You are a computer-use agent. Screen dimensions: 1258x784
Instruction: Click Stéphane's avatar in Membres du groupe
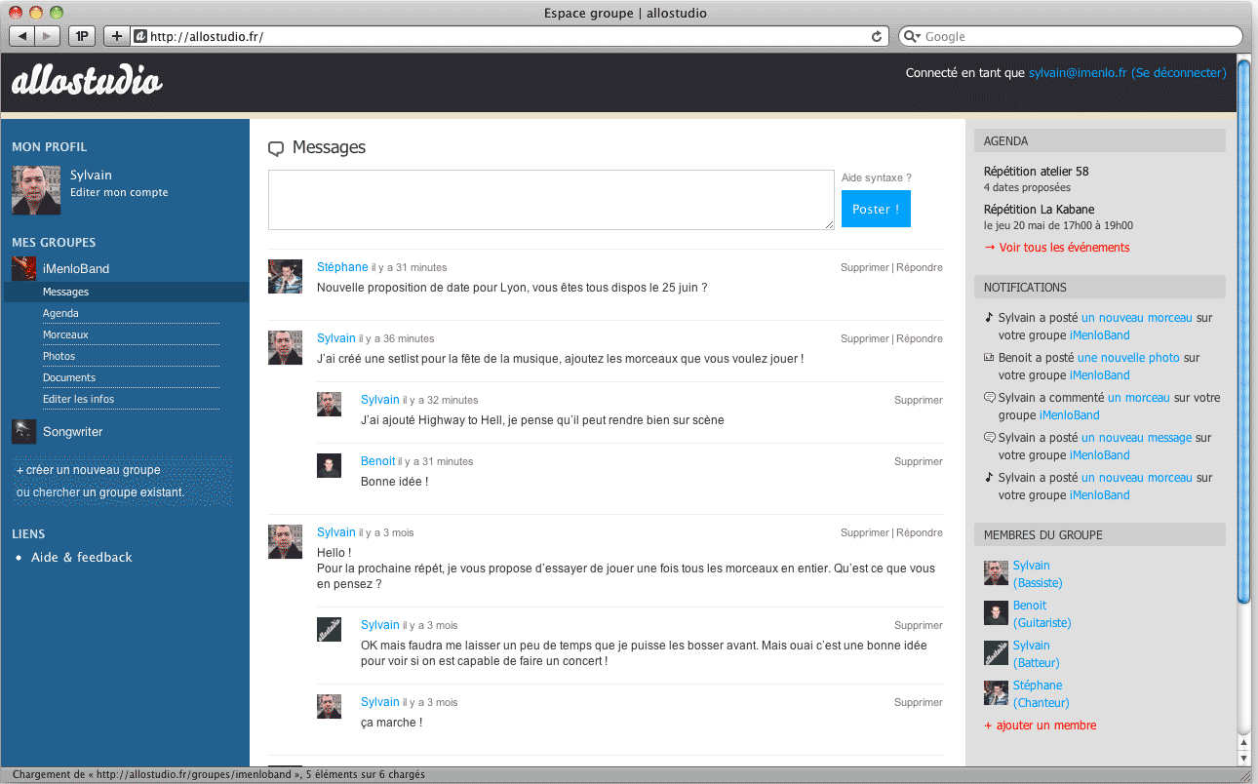996,692
